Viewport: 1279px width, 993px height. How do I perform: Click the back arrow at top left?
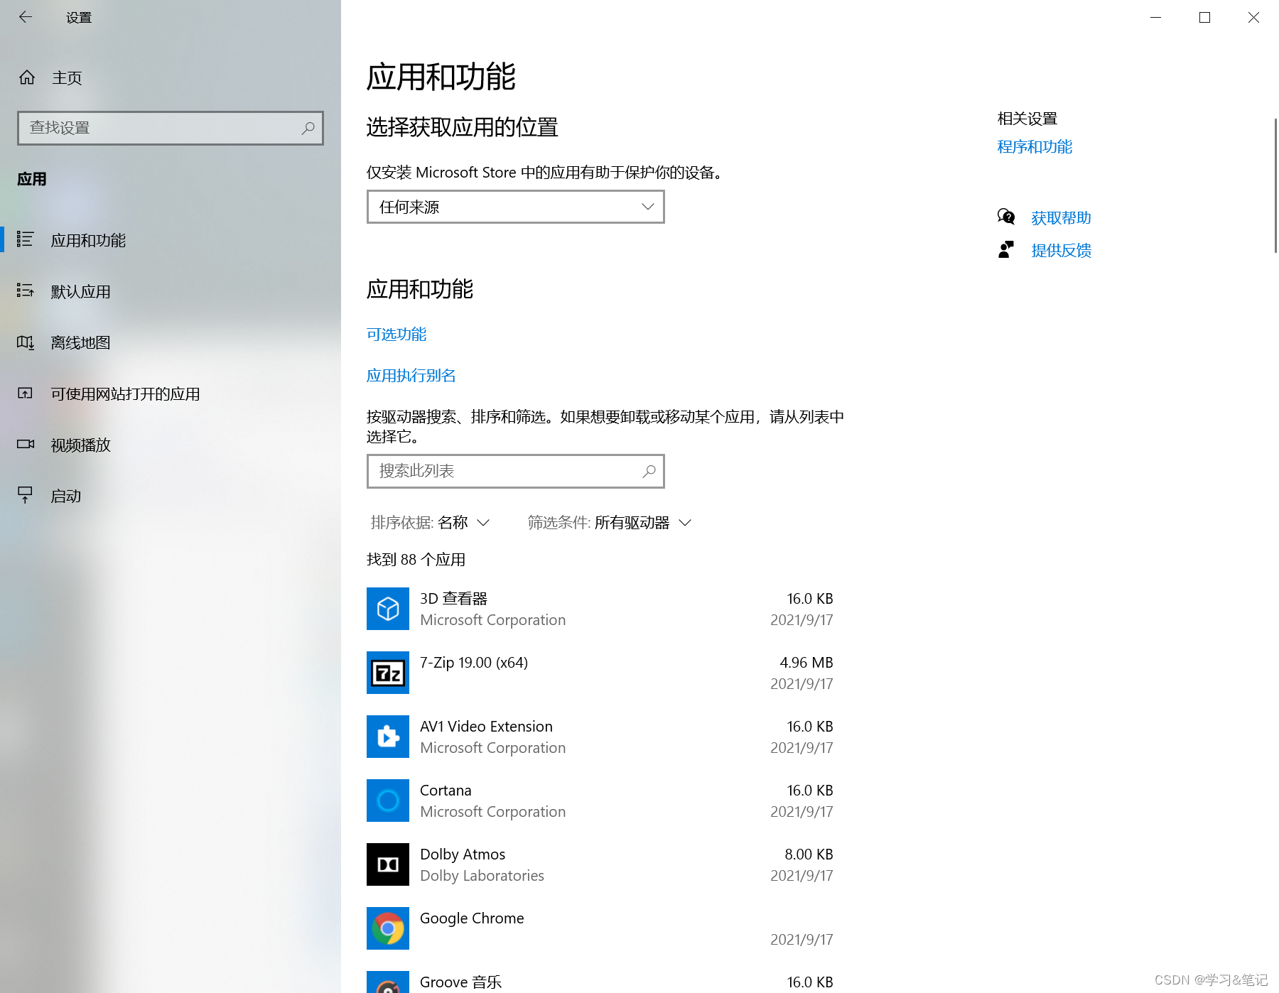(26, 17)
